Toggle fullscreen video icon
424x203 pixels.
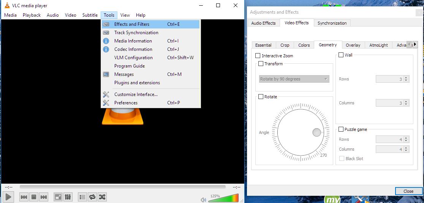click(x=58, y=197)
